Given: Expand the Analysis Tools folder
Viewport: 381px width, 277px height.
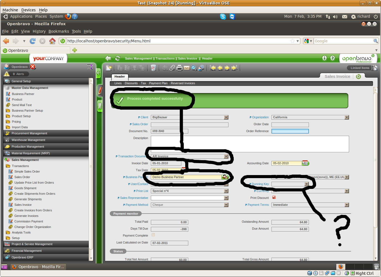Looking at the screenshot, I should coord(21,232).
